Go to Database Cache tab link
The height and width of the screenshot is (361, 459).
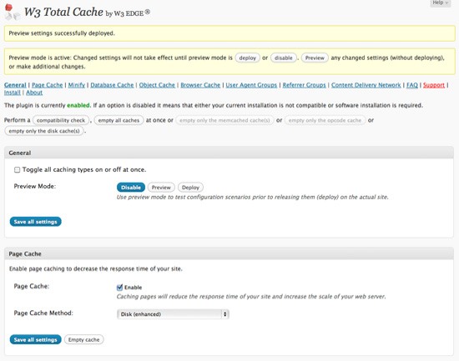point(112,85)
